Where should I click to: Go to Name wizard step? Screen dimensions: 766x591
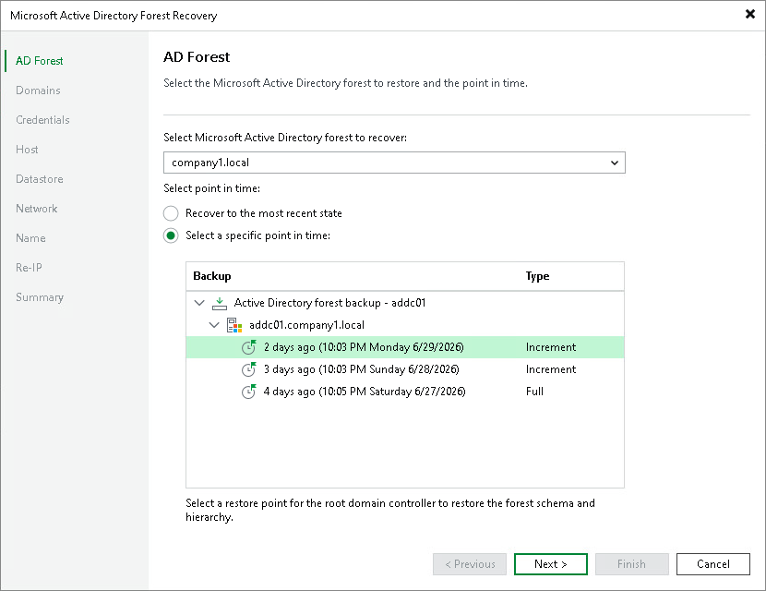tap(30, 238)
